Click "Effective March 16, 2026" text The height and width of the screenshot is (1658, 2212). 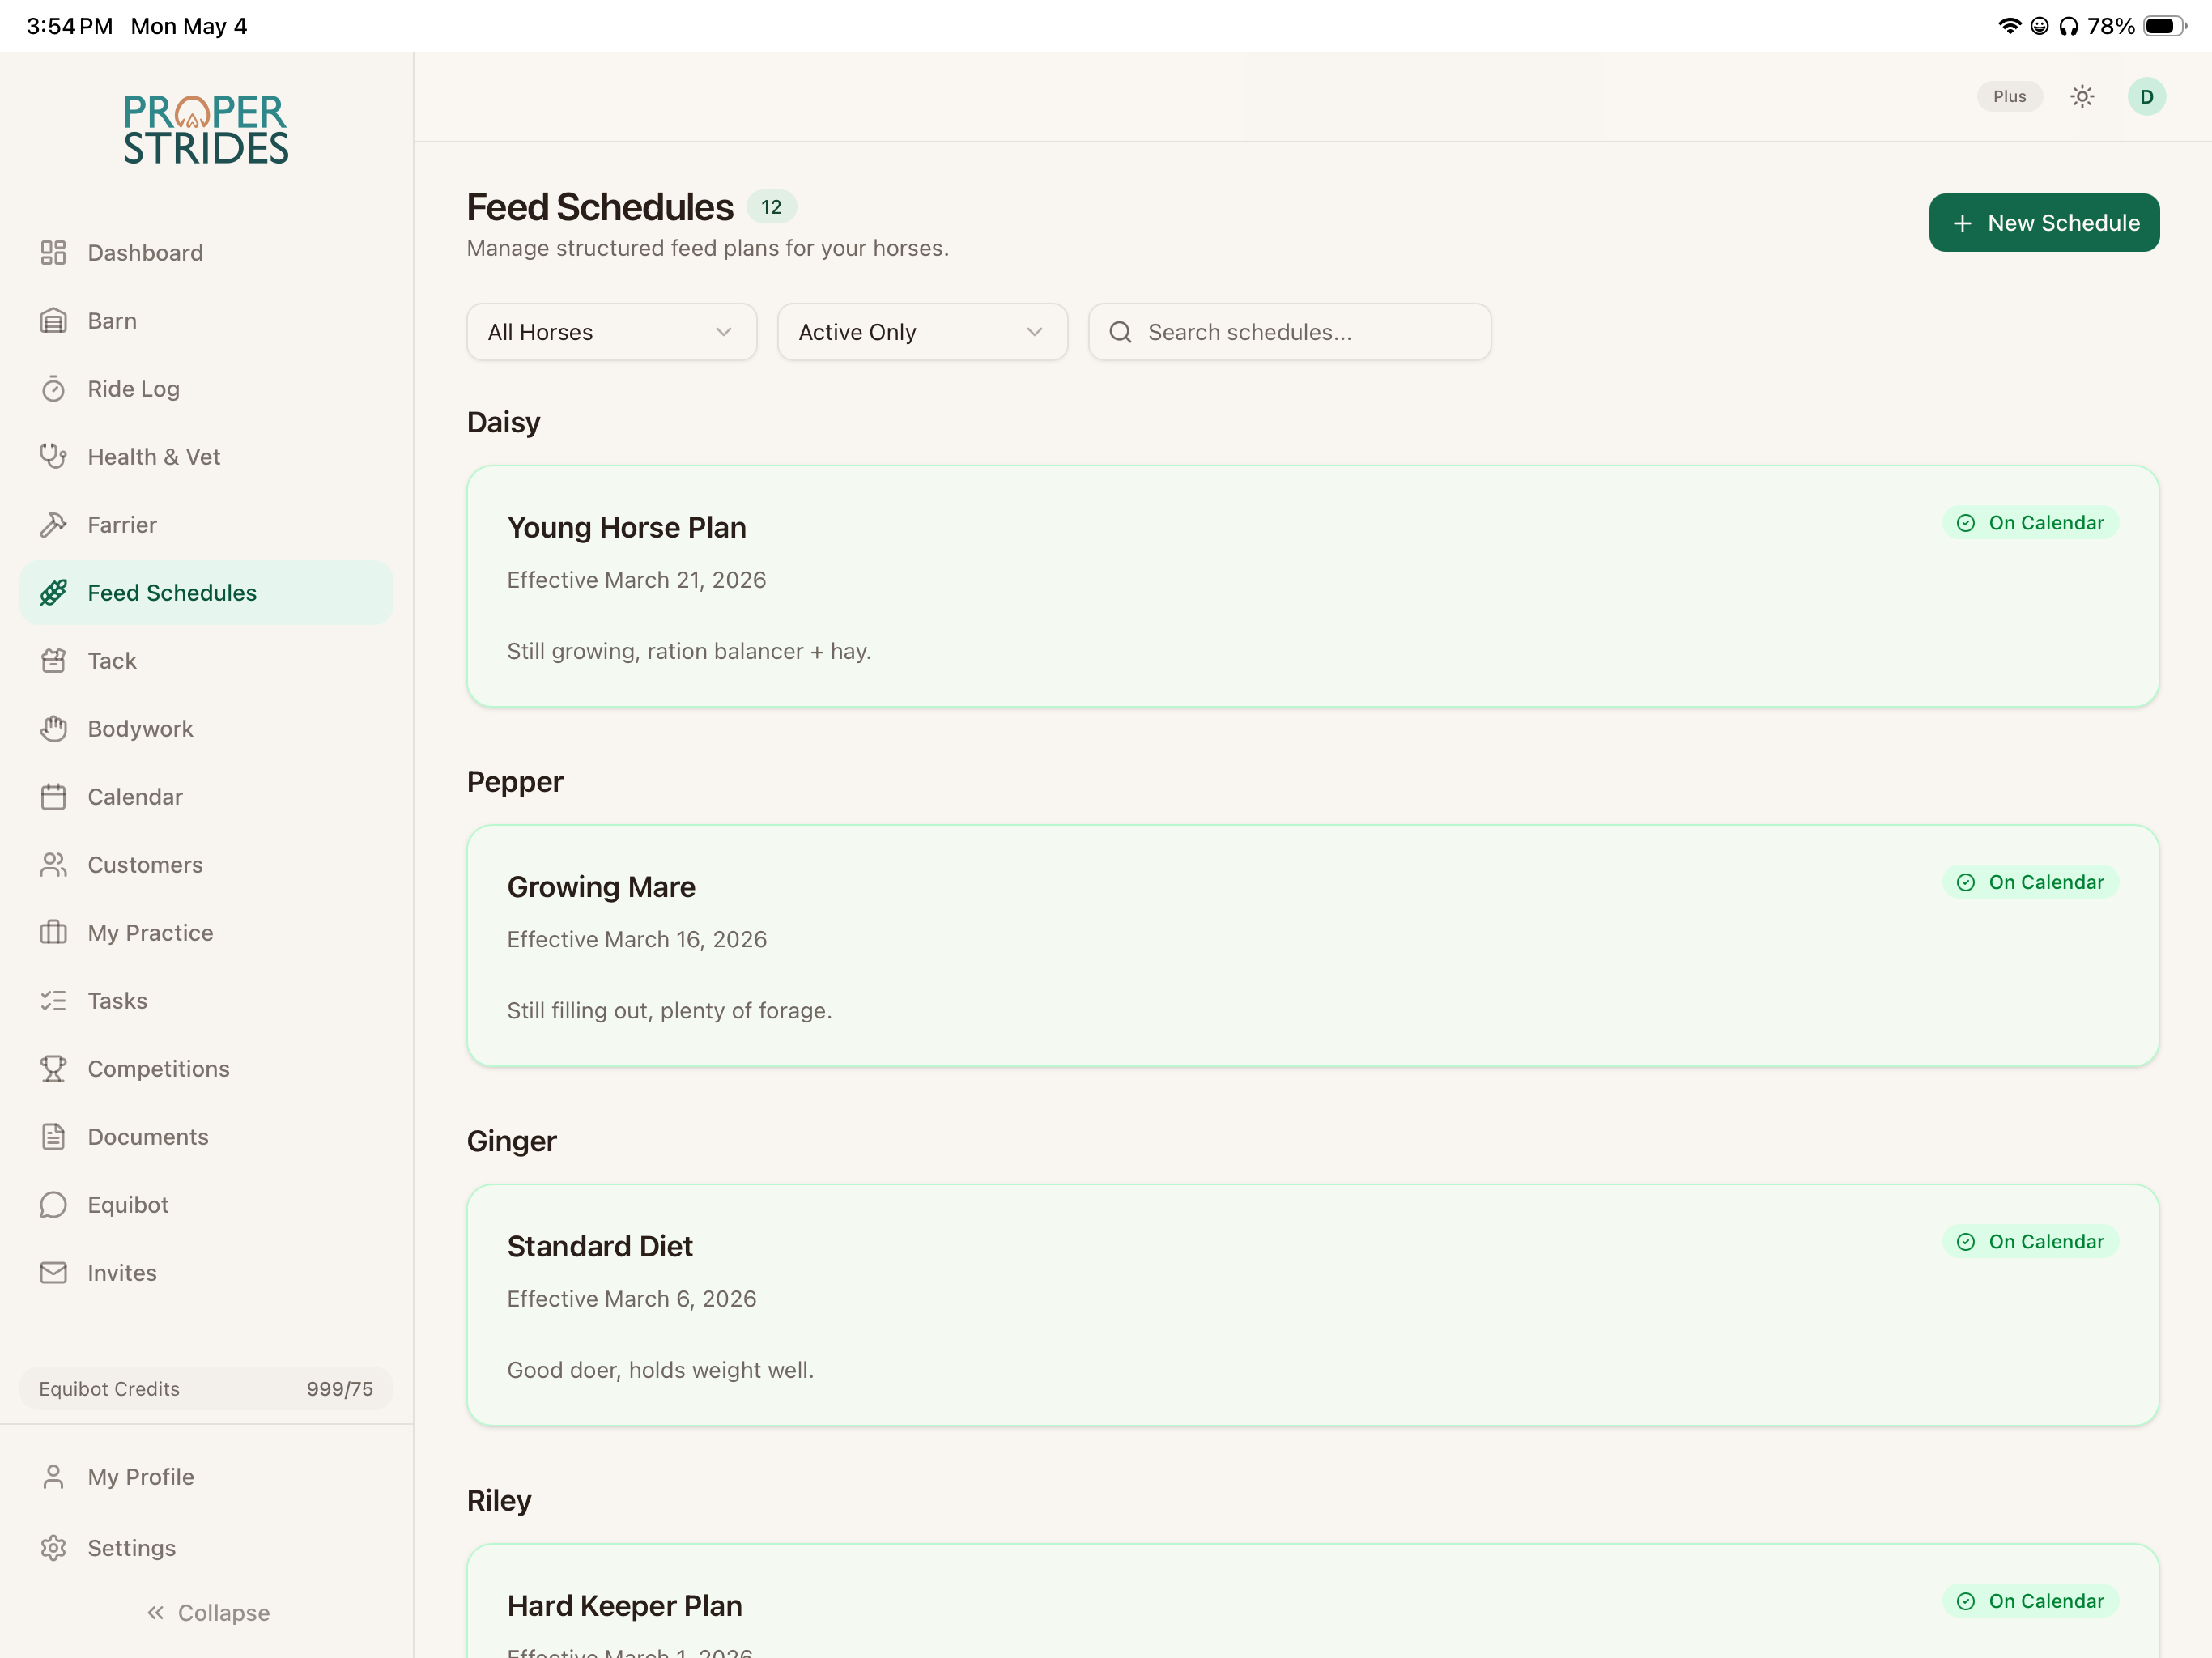[x=637, y=940]
